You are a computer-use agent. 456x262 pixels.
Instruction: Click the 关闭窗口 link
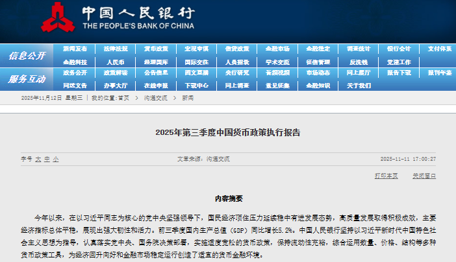point(424,176)
